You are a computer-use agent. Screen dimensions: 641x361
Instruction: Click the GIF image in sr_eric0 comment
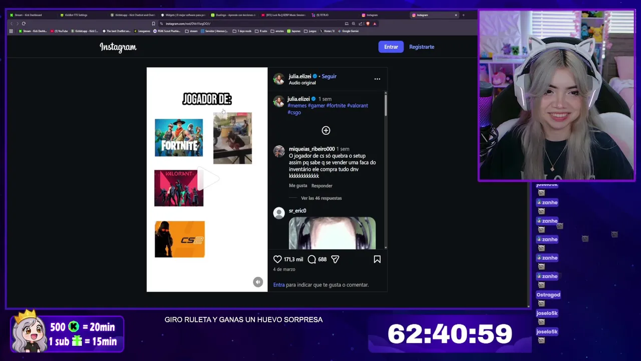pos(332,233)
